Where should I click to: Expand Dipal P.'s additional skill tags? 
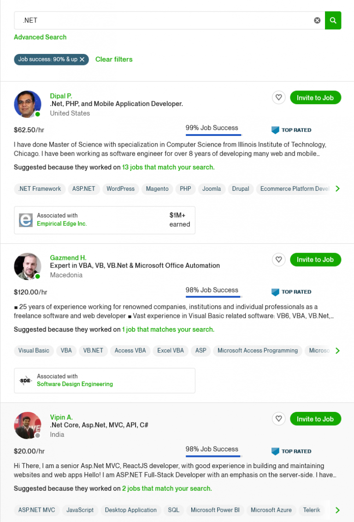[337, 188]
